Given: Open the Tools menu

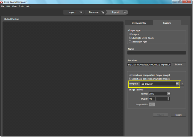Looking at the screenshot, I should 21,6.
